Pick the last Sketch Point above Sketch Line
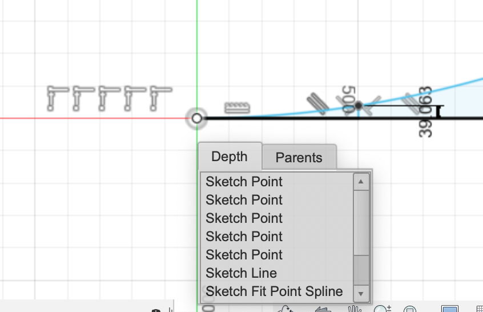The width and height of the screenshot is (483, 312). pyautogui.click(x=244, y=255)
